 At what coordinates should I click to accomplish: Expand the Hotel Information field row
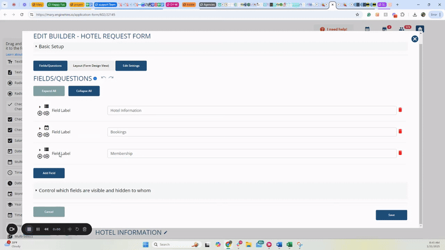tap(39, 107)
